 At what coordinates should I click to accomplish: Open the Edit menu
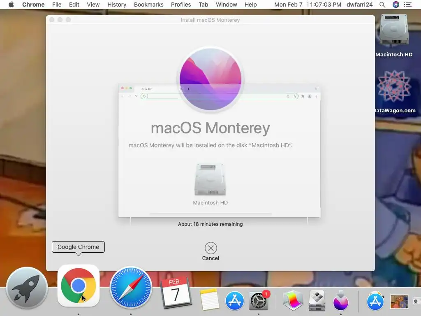74,5
